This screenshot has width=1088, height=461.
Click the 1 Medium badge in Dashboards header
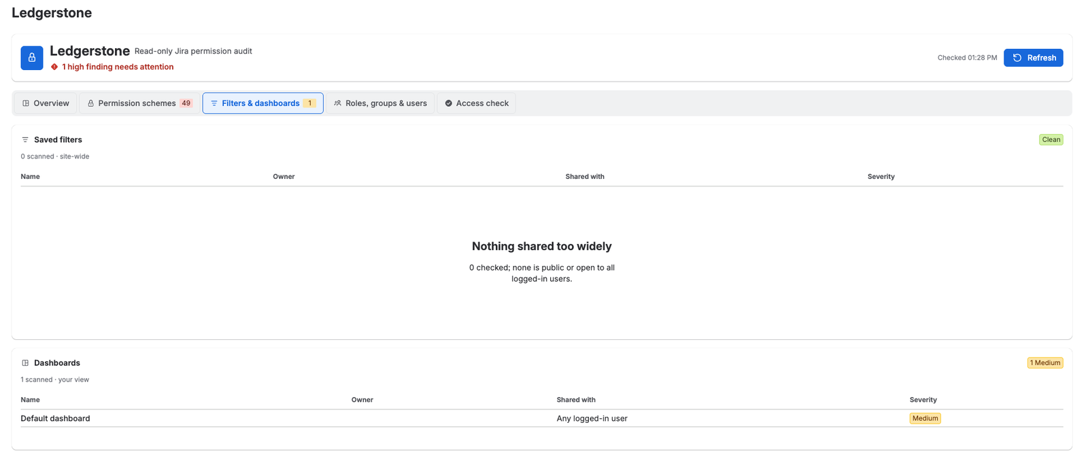point(1045,363)
